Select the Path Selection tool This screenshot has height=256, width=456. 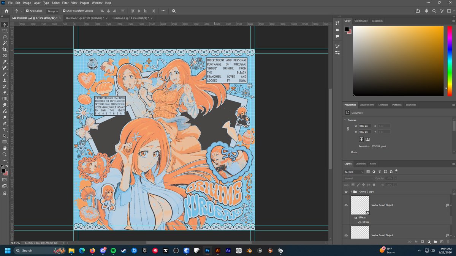pos(5,136)
